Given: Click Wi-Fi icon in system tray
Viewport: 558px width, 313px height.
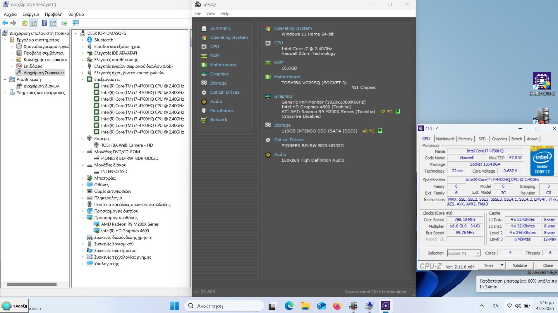Looking at the screenshot, I should coord(509,306).
